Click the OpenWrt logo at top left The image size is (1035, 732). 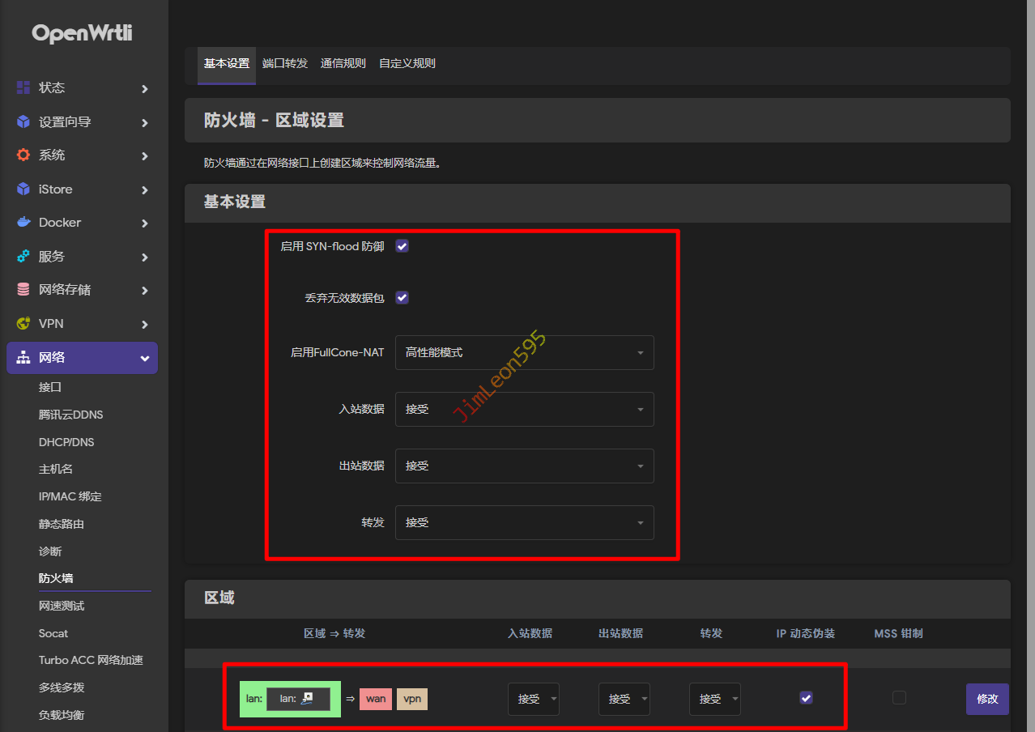coord(82,33)
